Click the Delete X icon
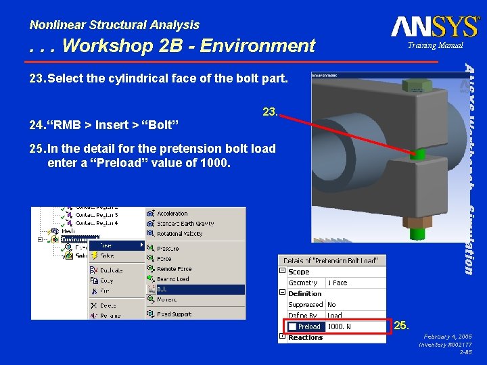Screen dimensions: 487x365 94,306
